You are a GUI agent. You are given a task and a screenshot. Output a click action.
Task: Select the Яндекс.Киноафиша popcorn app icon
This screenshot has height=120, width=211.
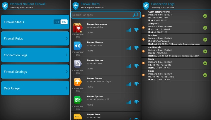point(78,28)
